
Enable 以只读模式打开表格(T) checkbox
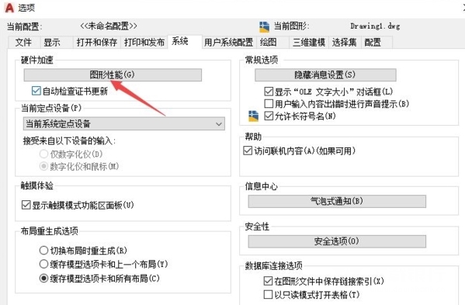click(x=268, y=294)
